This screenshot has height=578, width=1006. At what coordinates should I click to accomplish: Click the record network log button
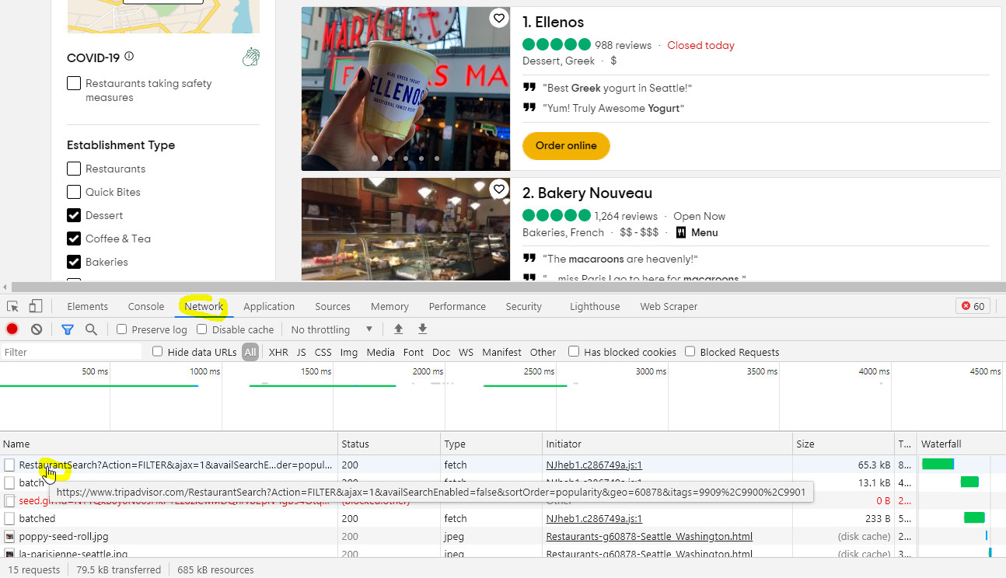pos(12,329)
